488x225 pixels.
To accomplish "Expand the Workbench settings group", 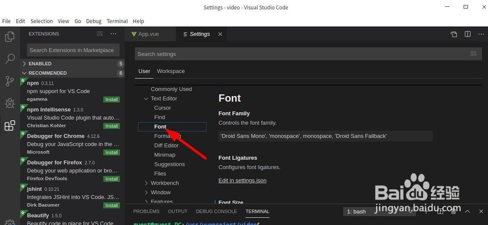I will pyautogui.click(x=146, y=183).
